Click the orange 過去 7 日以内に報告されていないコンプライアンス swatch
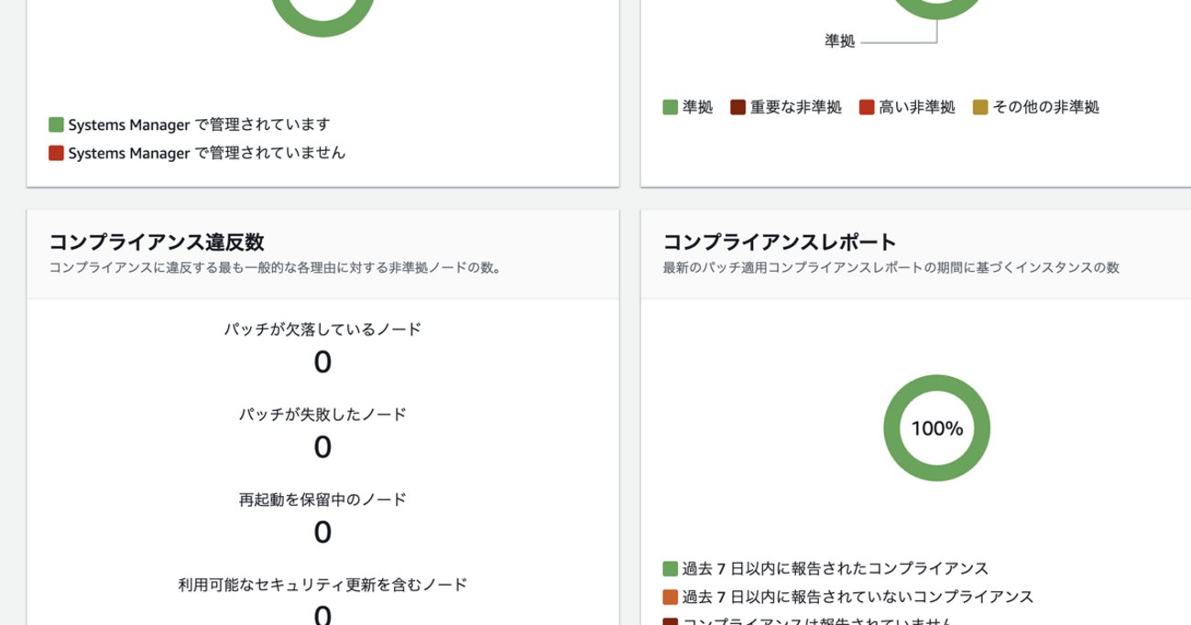1191x625 pixels. pyautogui.click(x=669, y=597)
